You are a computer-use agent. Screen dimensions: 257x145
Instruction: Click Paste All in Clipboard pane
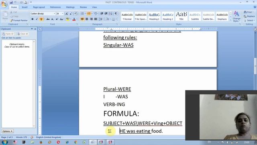pyautogui.click(x=8, y=34)
